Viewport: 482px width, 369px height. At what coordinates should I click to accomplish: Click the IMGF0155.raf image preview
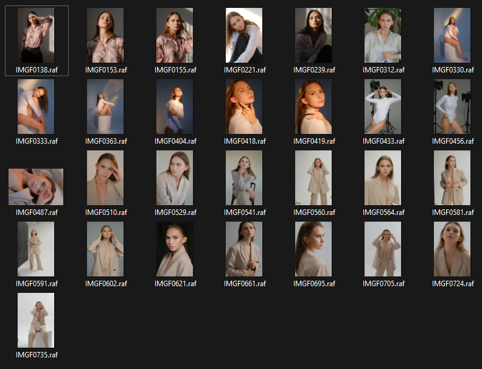175,35
